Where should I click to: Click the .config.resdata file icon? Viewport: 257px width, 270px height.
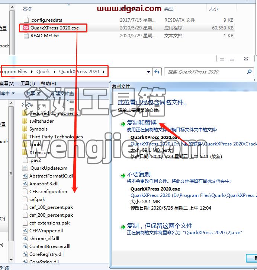[26, 20]
